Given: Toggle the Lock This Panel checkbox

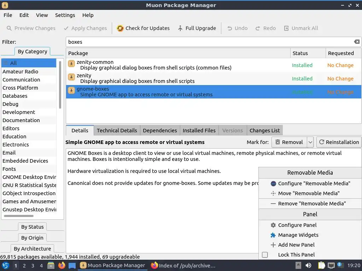Looking at the screenshot, I should 265,255.
